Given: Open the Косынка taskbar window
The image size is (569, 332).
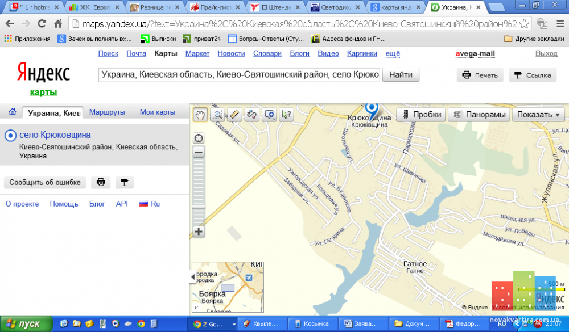Looking at the screenshot, I should (x=312, y=323).
